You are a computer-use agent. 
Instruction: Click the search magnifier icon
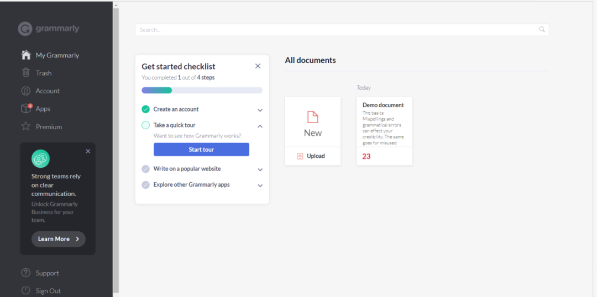(542, 30)
